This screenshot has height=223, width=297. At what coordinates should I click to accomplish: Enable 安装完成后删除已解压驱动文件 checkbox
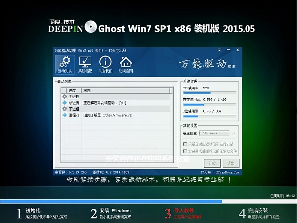(x=185, y=151)
